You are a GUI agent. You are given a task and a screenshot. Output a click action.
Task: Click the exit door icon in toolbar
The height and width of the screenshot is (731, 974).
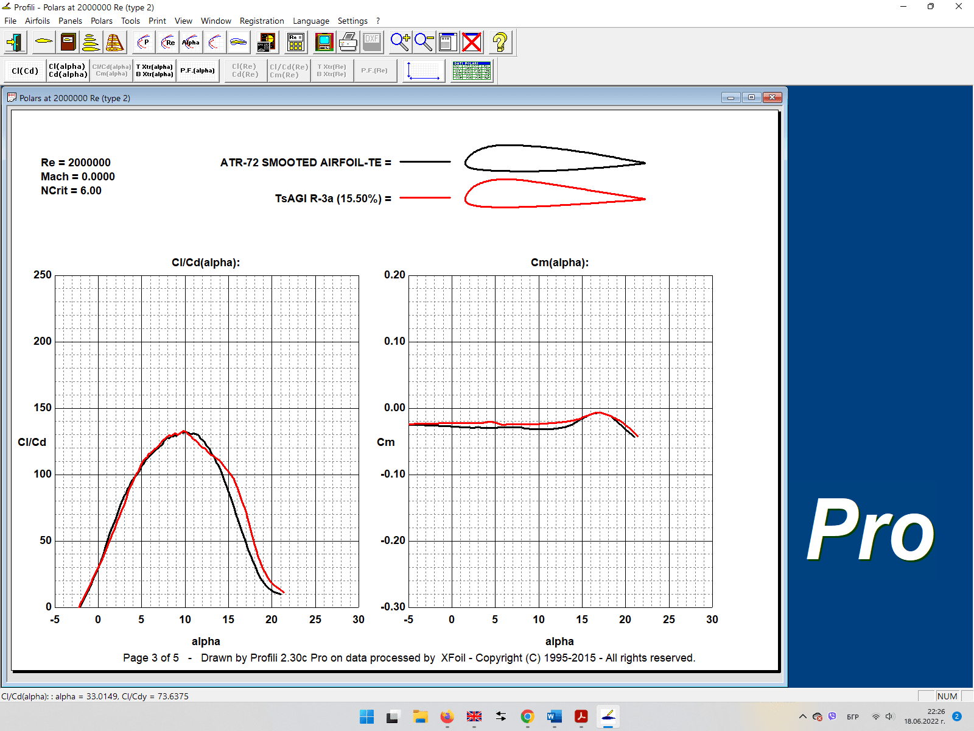click(15, 43)
